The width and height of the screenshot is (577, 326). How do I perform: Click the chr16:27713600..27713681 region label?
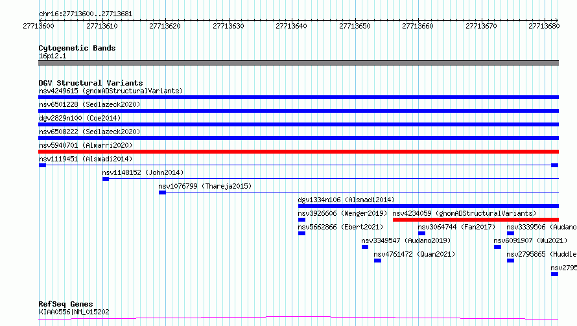click(x=86, y=14)
